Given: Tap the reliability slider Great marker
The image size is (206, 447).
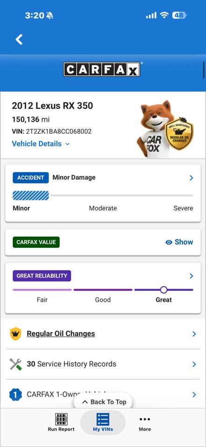Looking at the screenshot, I should (164, 290).
